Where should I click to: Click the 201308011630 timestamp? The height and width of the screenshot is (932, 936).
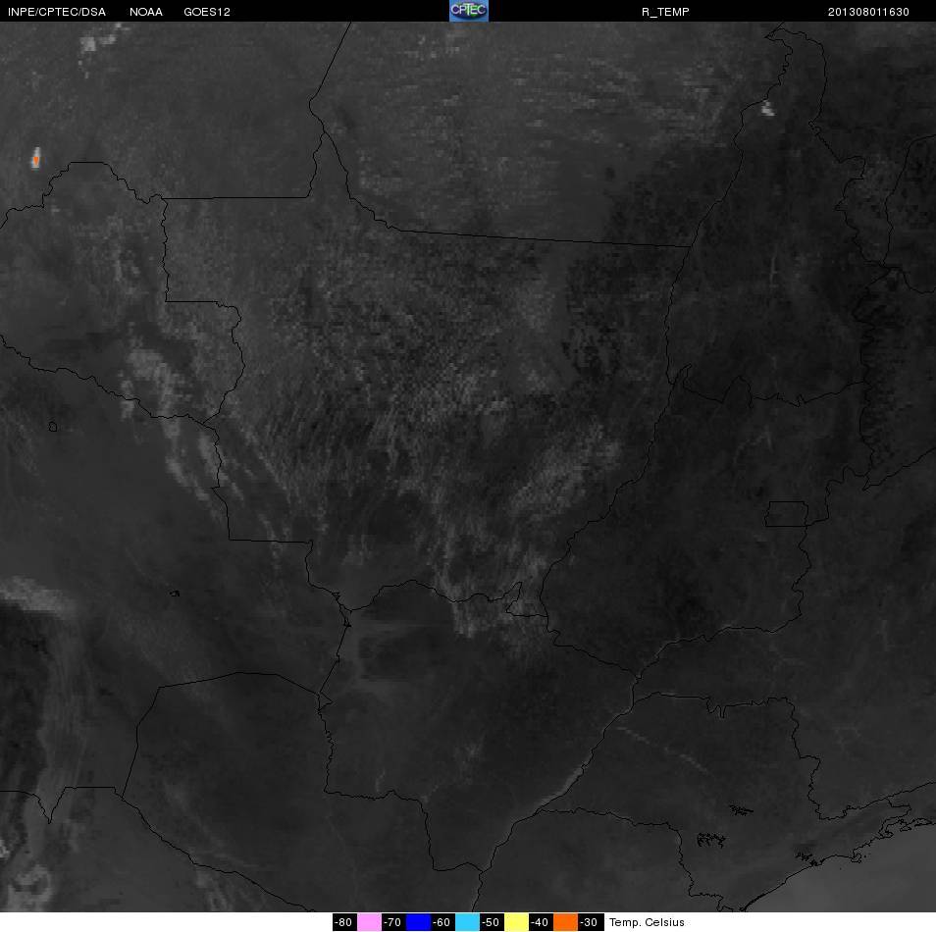pos(868,12)
